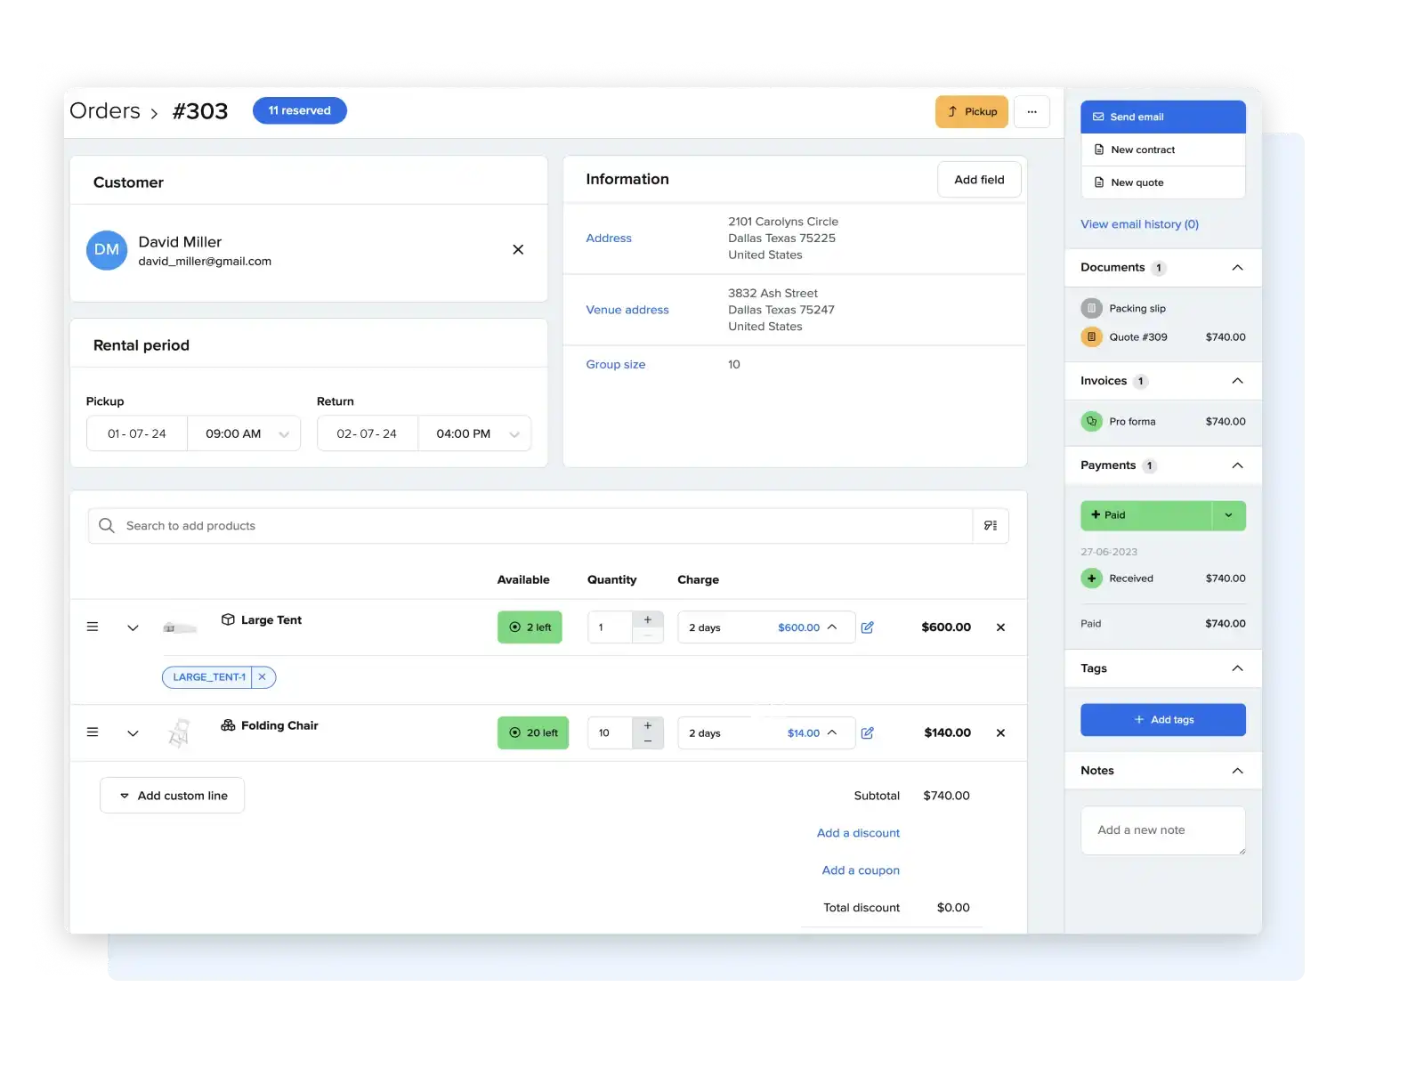Collapse the Payments section
The height and width of the screenshot is (1068, 1424).
click(x=1236, y=465)
